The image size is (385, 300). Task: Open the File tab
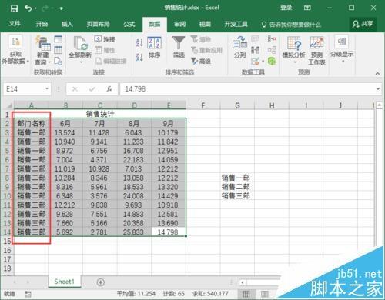[15, 24]
